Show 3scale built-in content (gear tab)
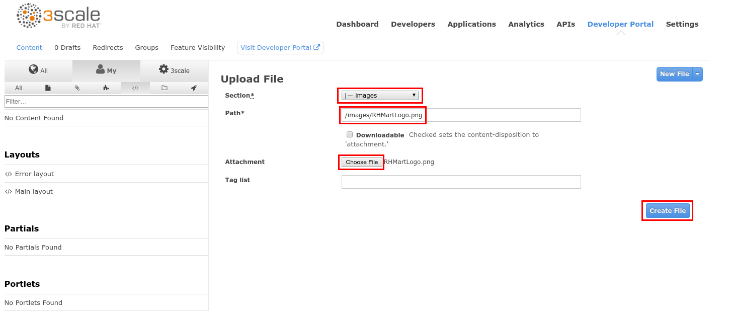The height and width of the screenshot is (314, 730). tap(174, 70)
